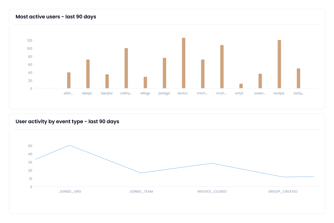This screenshot has height=223, width=334.
Task: Click the 'Most active users' chart title
Action: point(56,17)
